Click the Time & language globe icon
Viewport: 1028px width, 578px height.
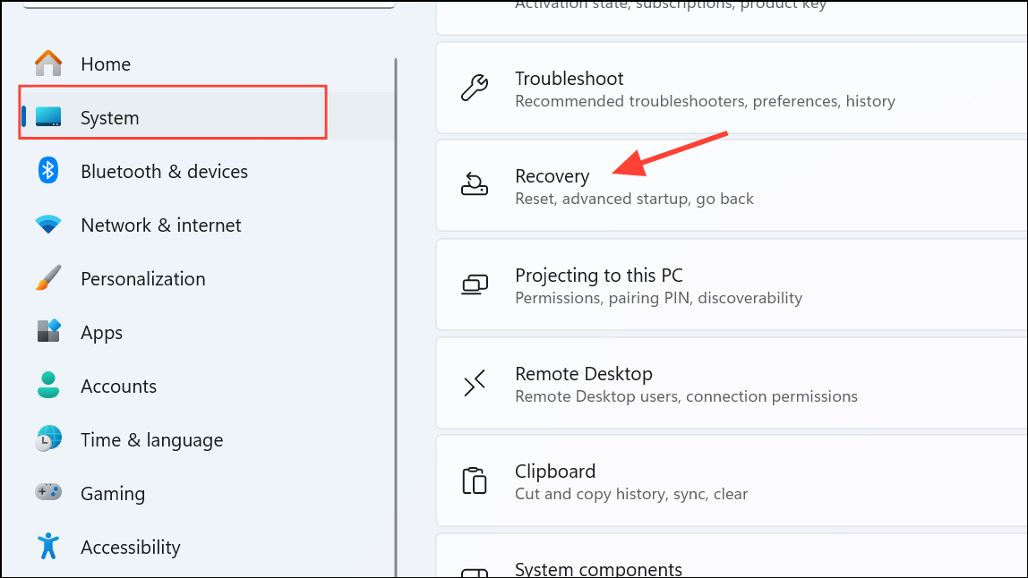(x=48, y=439)
